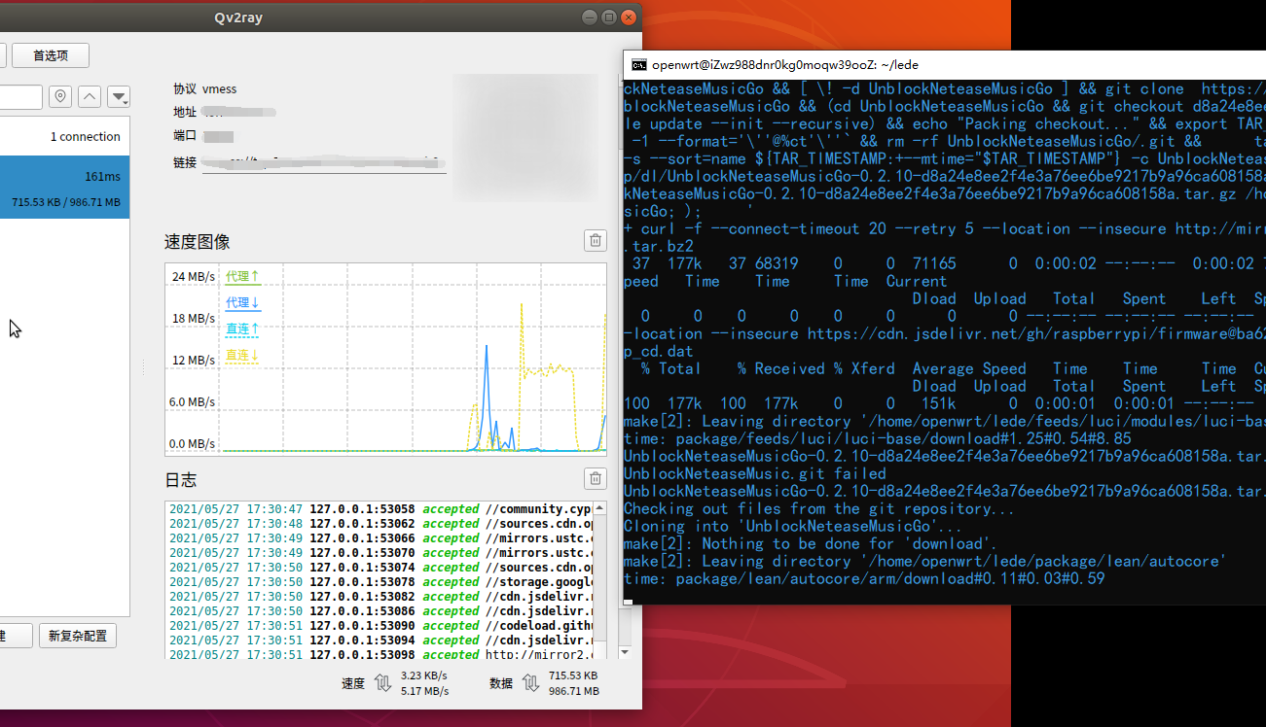1266x727 pixels.
Task: Maximize the Qv2ray window
Action: point(609,17)
